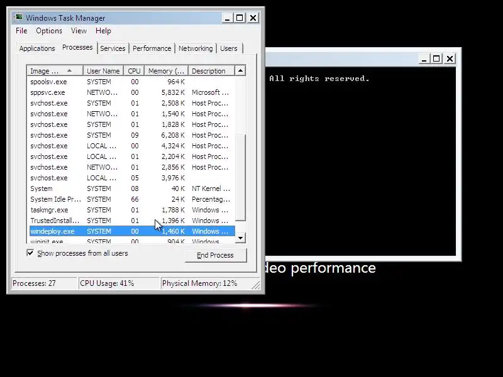Click the CPU Usage: 41% status entry

coord(118,283)
